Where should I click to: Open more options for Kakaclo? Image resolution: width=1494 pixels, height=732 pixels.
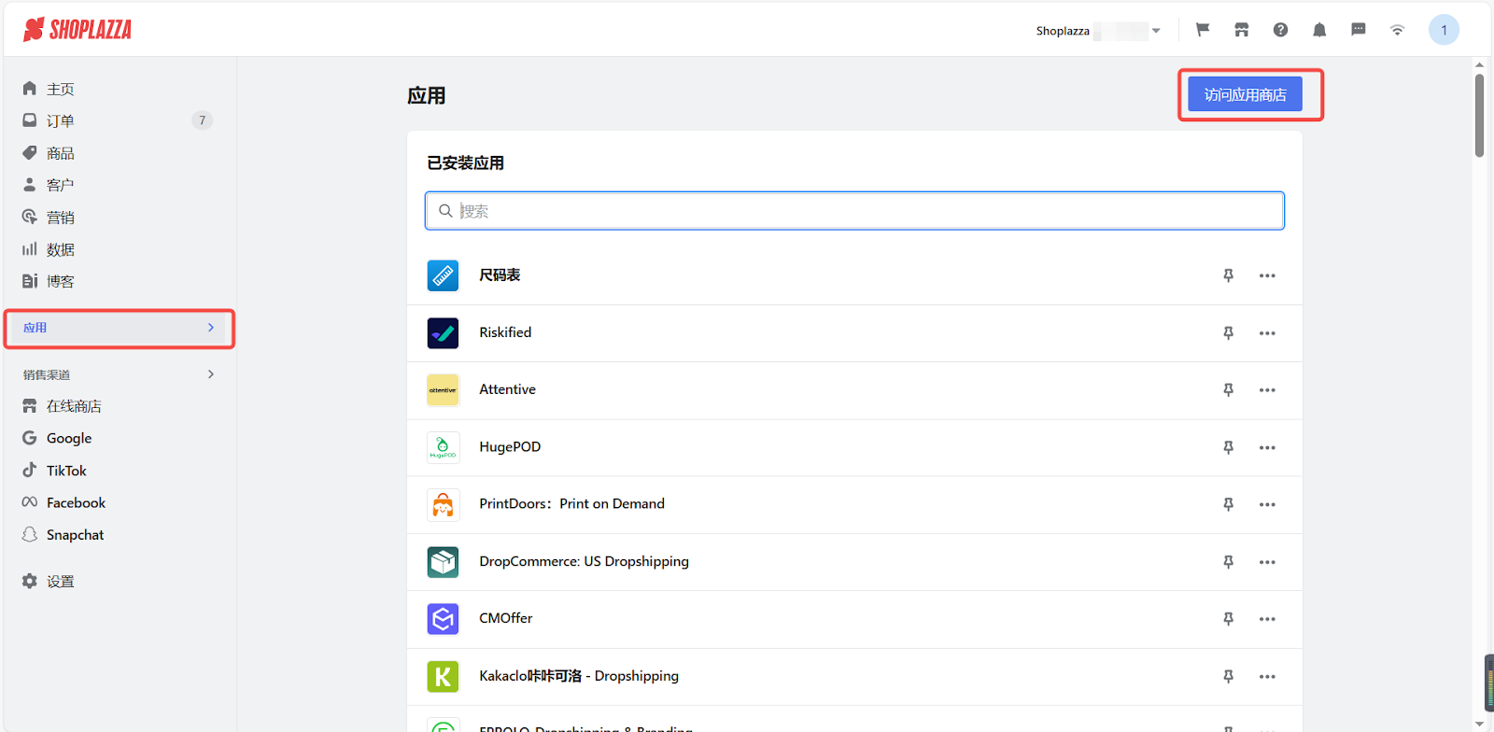coord(1267,676)
